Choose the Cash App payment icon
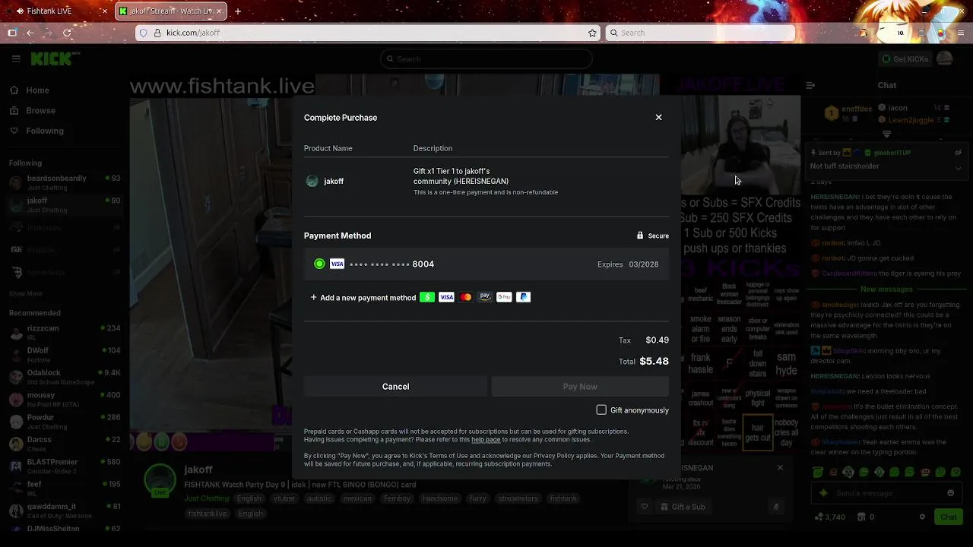This screenshot has width=973, height=547. 427,297
